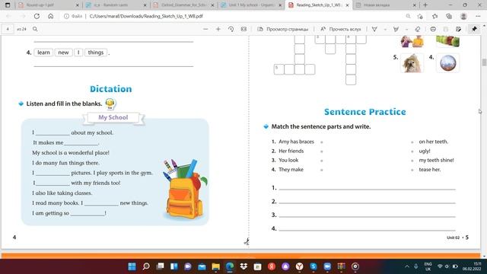The height and width of the screenshot is (274, 487).
Task: Open the ENG UK language switcher
Action: tap(428, 266)
